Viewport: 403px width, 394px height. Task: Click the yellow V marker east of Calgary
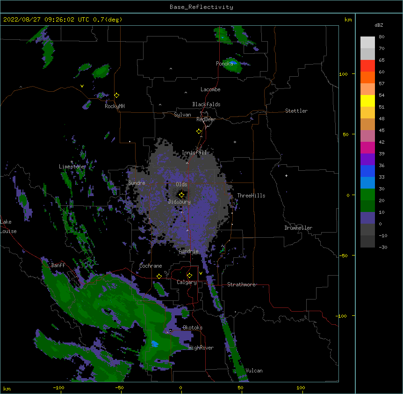[x=201, y=273]
